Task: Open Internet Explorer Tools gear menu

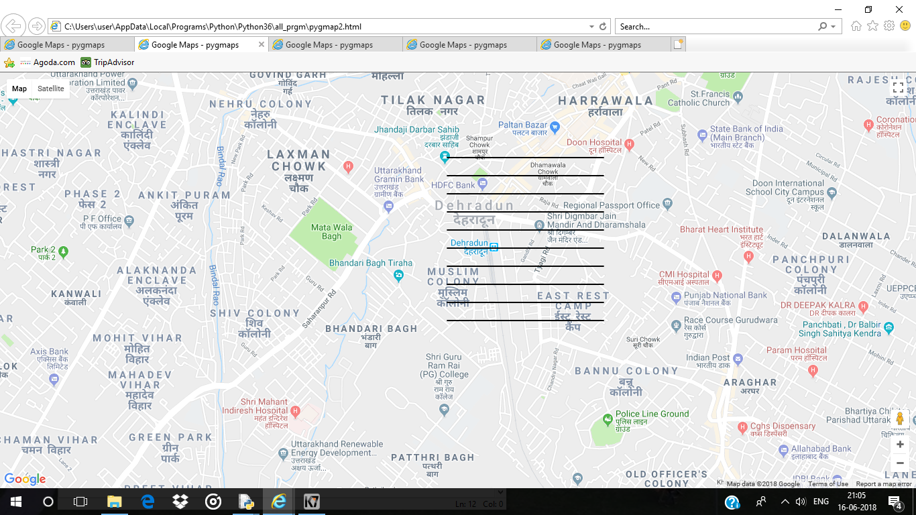Action: [889, 26]
